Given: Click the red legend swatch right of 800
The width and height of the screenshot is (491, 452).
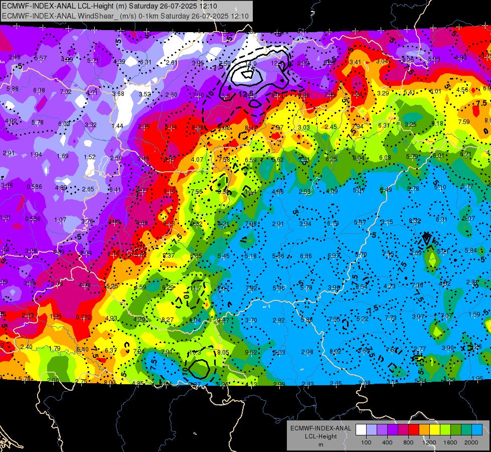Looking at the screenshot, I should (414, 430).
